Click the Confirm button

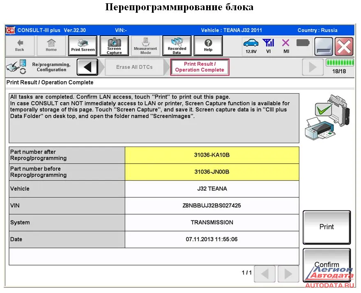coord(327,265)
